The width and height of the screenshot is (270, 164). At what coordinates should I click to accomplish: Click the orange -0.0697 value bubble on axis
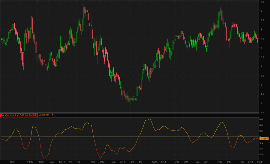click(x=264, y=139)
